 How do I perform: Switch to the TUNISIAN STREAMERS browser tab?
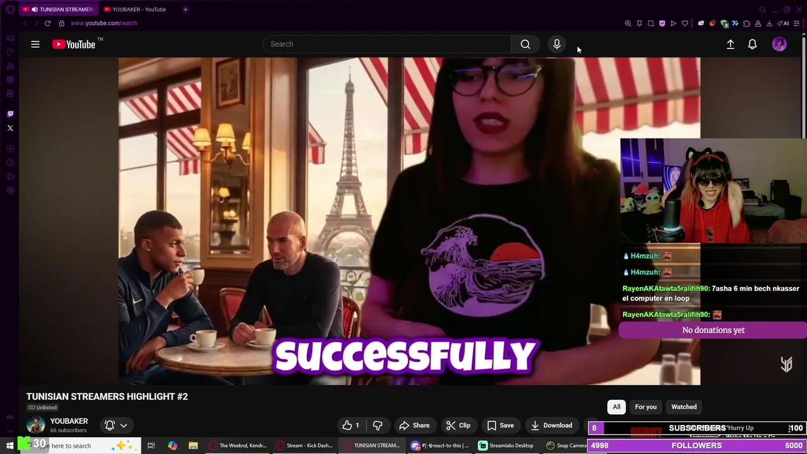coord(59,9)
